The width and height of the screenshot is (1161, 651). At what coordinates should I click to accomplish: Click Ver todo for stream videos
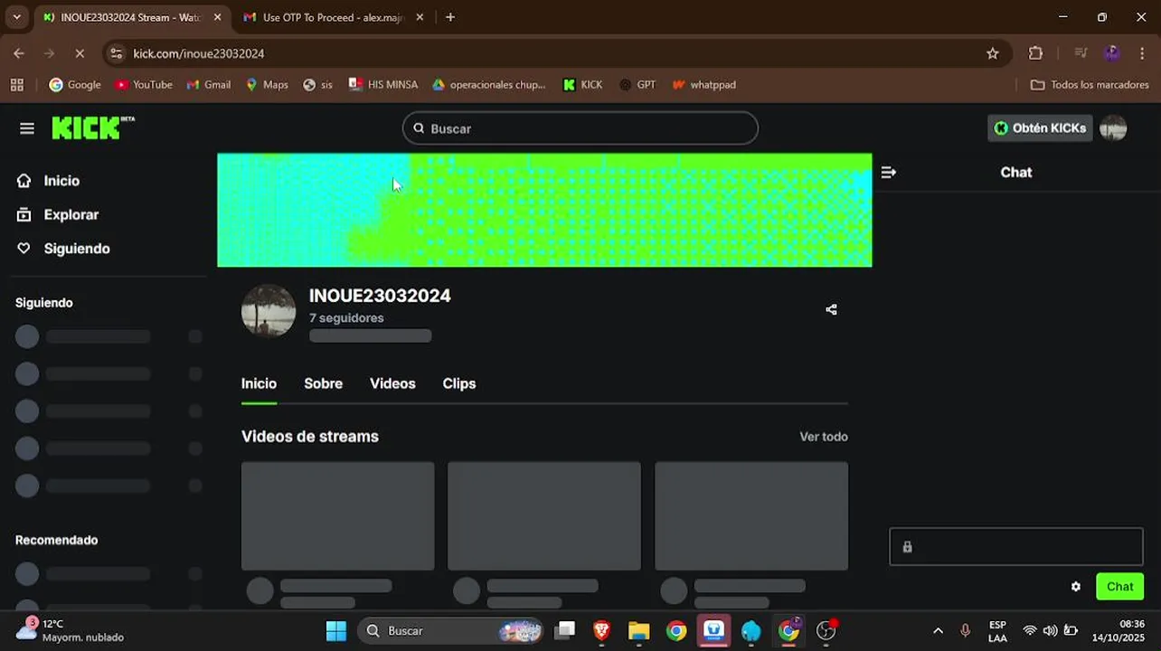[824, 437]
